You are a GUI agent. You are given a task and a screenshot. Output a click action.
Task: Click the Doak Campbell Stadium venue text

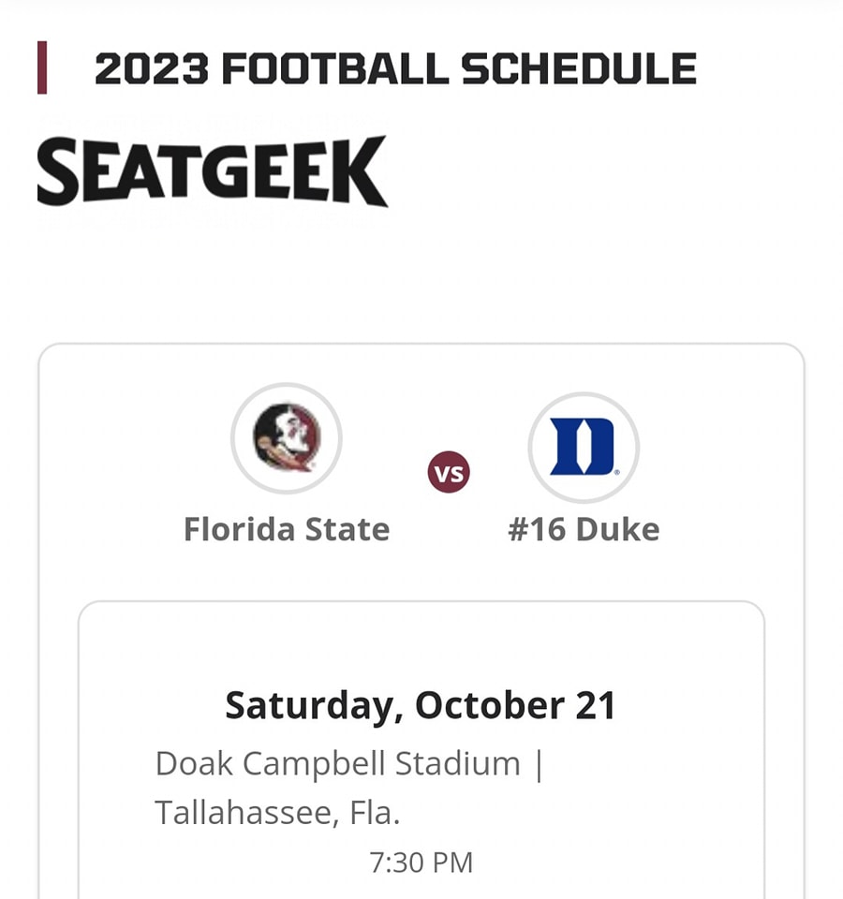337,763
